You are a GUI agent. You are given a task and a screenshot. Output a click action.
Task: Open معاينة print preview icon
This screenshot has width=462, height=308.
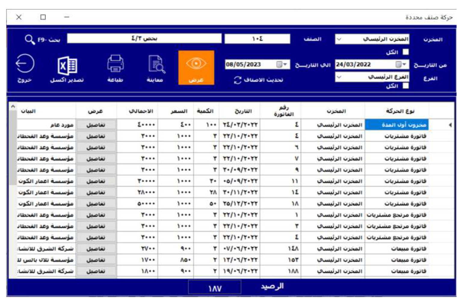coord(156,64)
